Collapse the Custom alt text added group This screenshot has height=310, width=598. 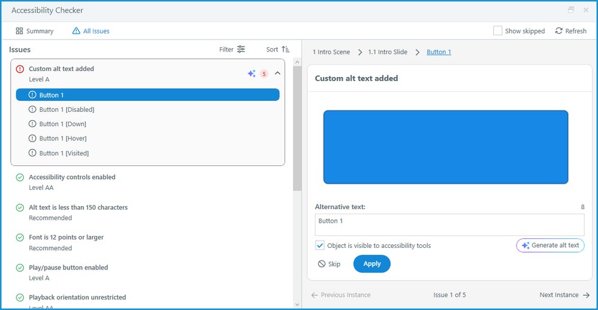pyautogui.click(x=277, y=73)
